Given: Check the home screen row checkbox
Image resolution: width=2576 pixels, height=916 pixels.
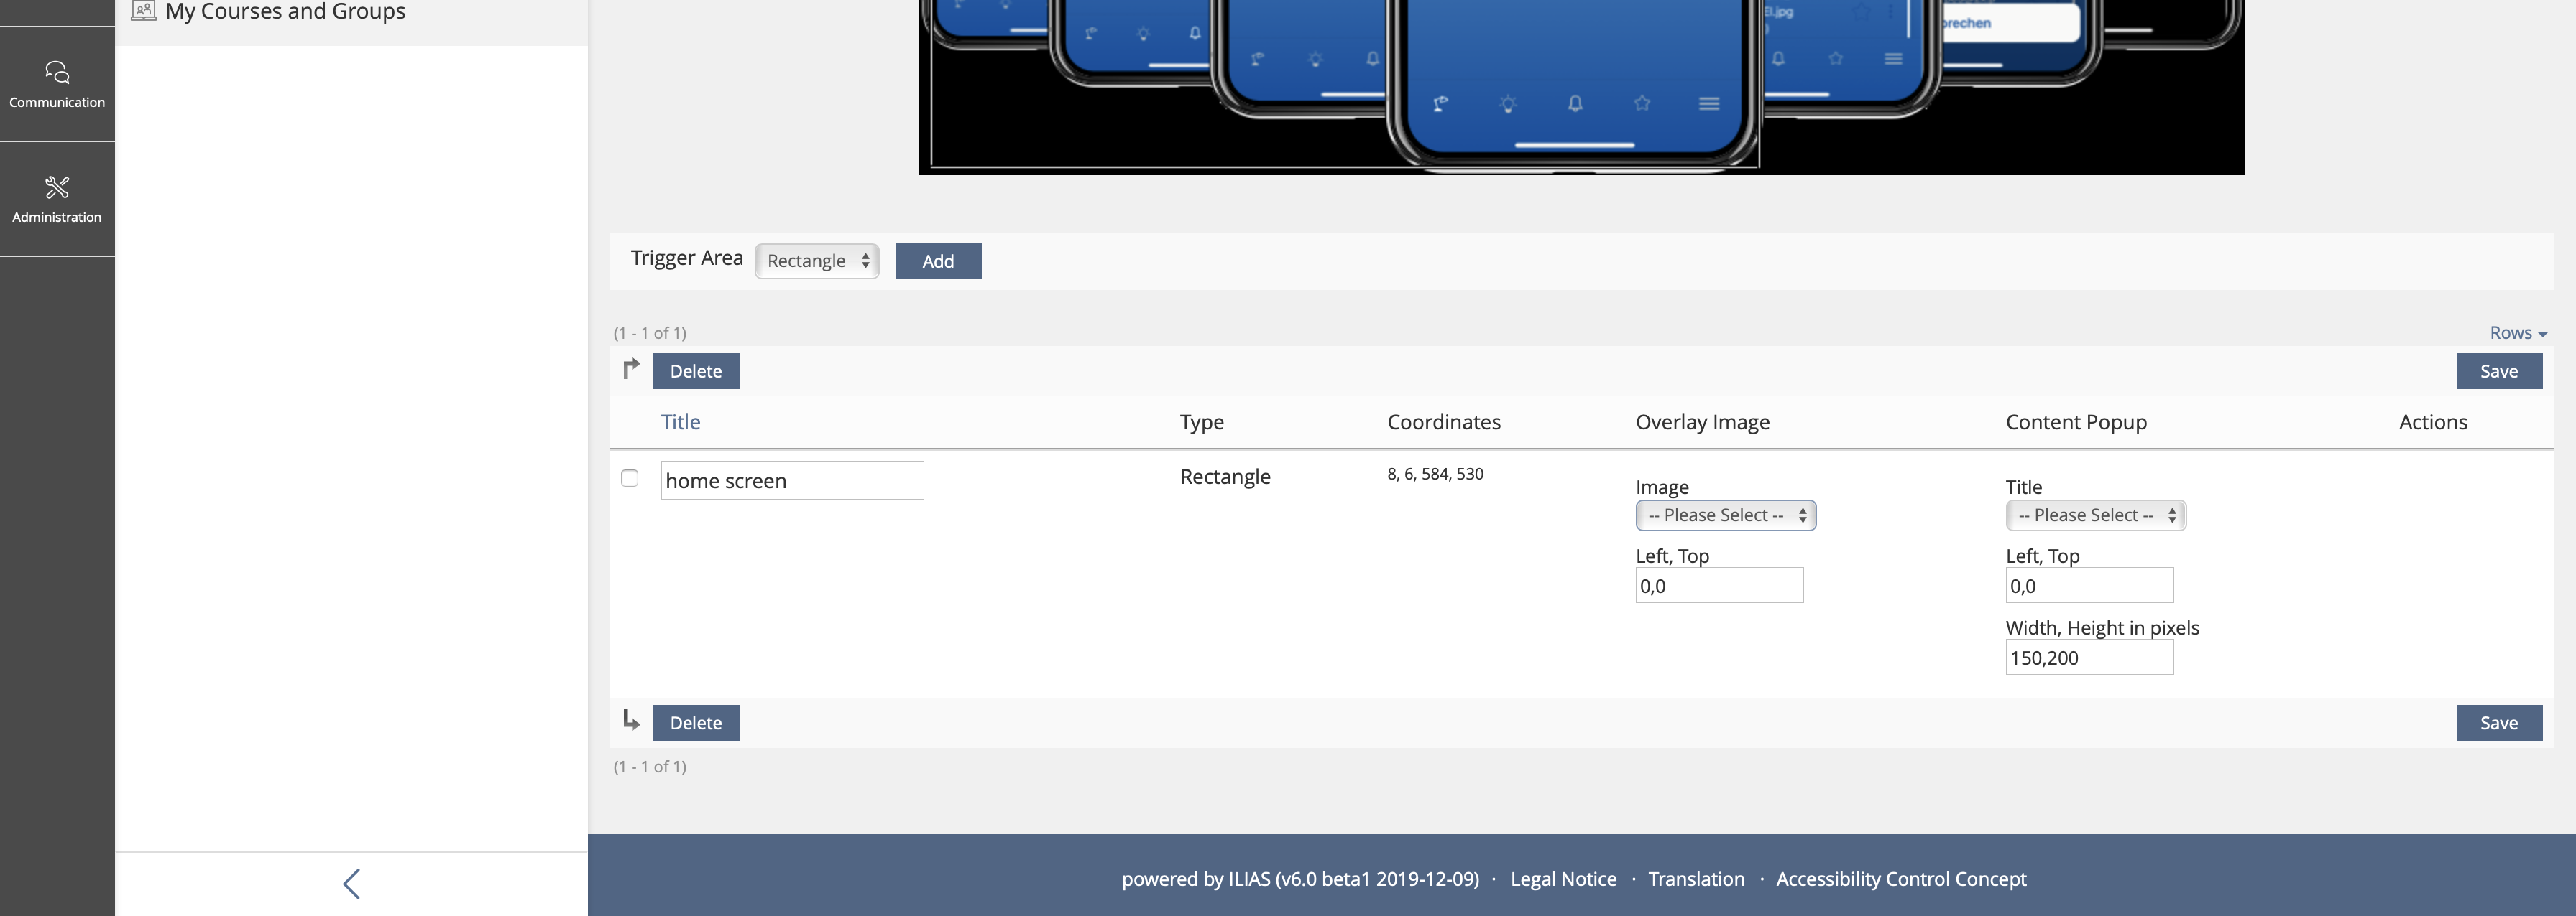Looking at the screenshot, I should tap(629, 479).
